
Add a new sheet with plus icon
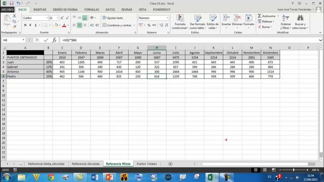pos(170,164)
